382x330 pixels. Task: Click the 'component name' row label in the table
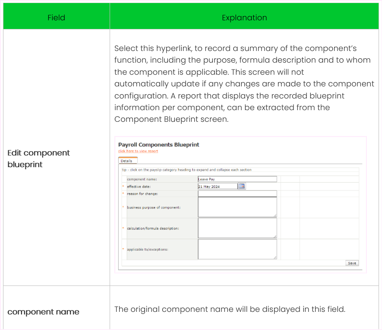tap(43, 312)
